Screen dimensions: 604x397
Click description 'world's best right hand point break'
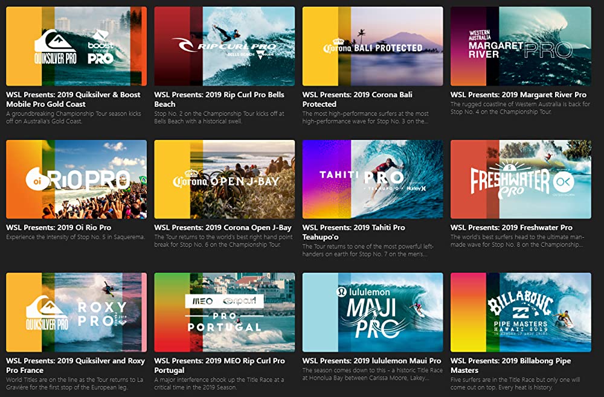coord(223,240)
